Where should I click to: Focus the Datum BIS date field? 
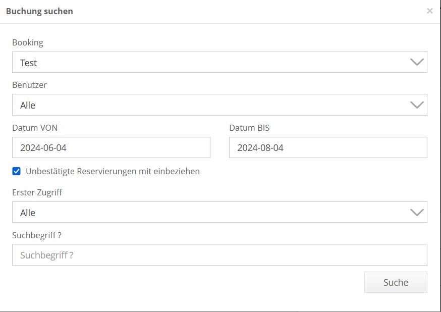328,147
